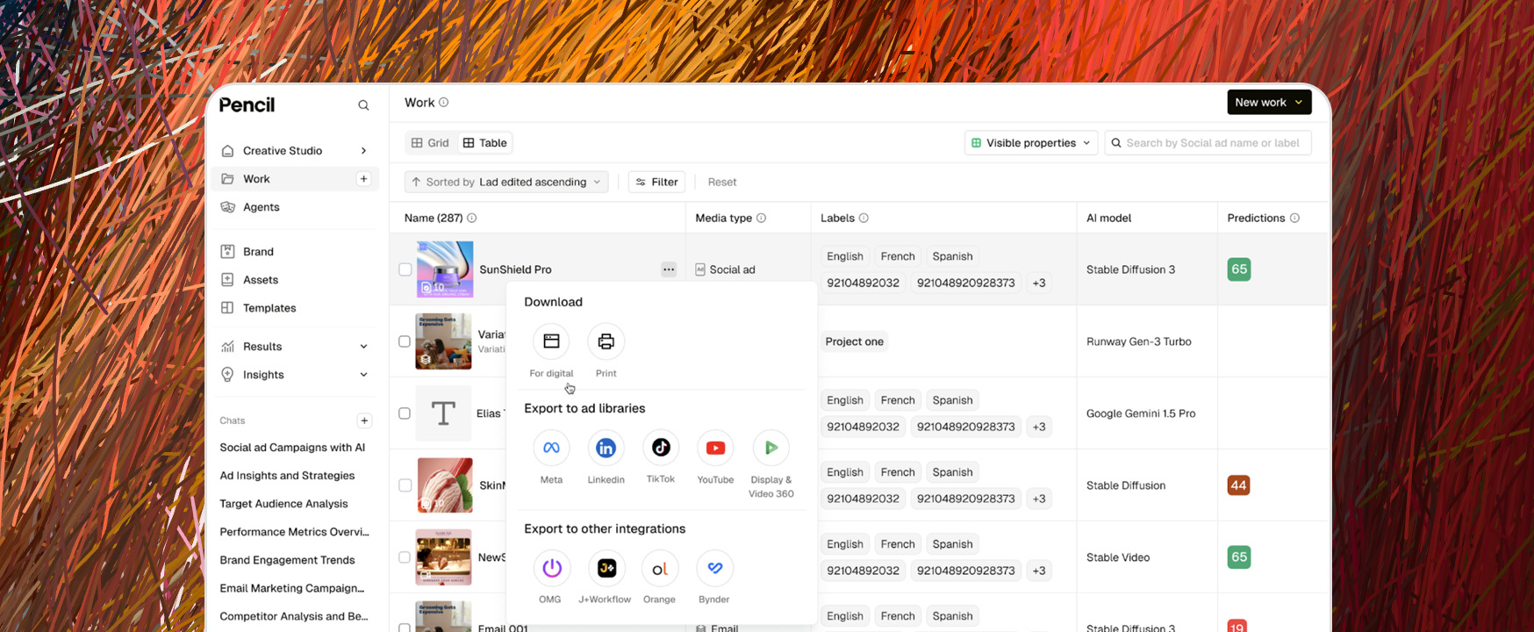Focus the Search by Social ad name field

point(1208,143)
